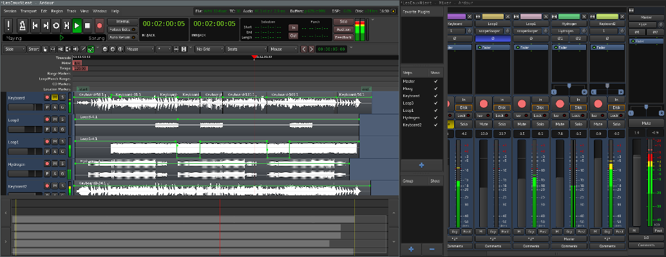Open the Smart mode button
This screenshot has width=666, height=257.
click(33, 49)
